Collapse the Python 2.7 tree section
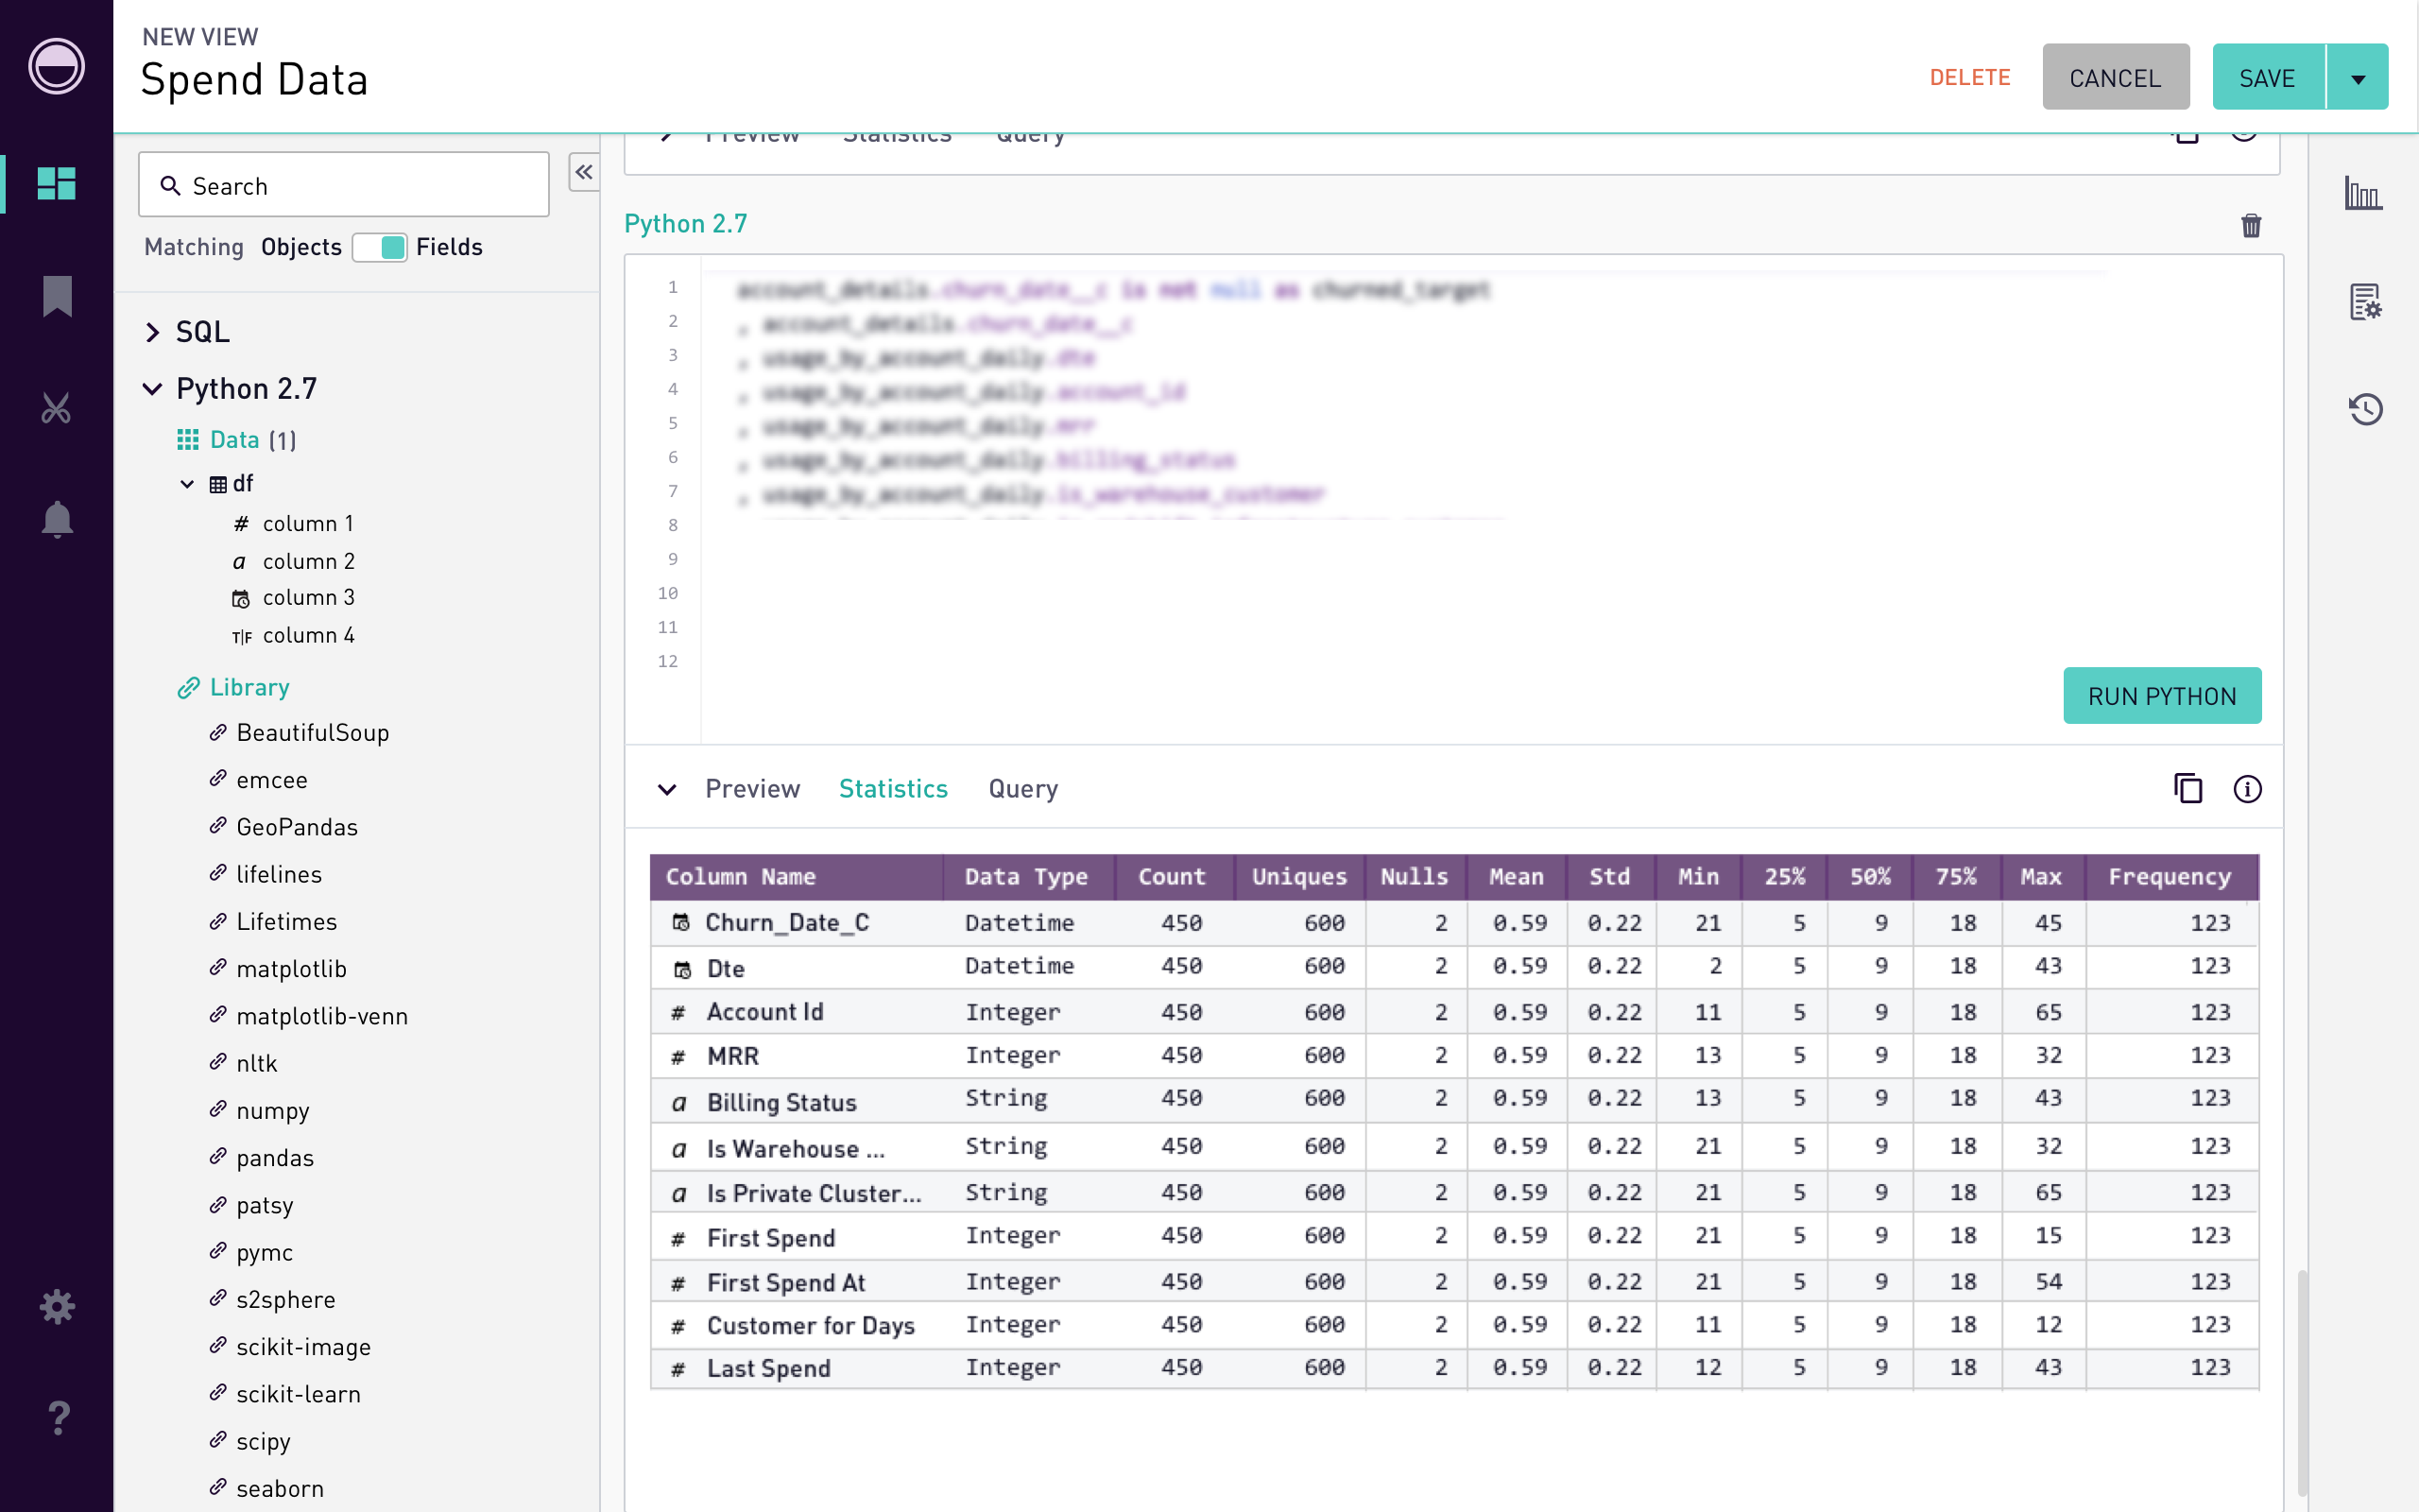The height and width of the screenshot is (1512, 2419). point(152,389)
